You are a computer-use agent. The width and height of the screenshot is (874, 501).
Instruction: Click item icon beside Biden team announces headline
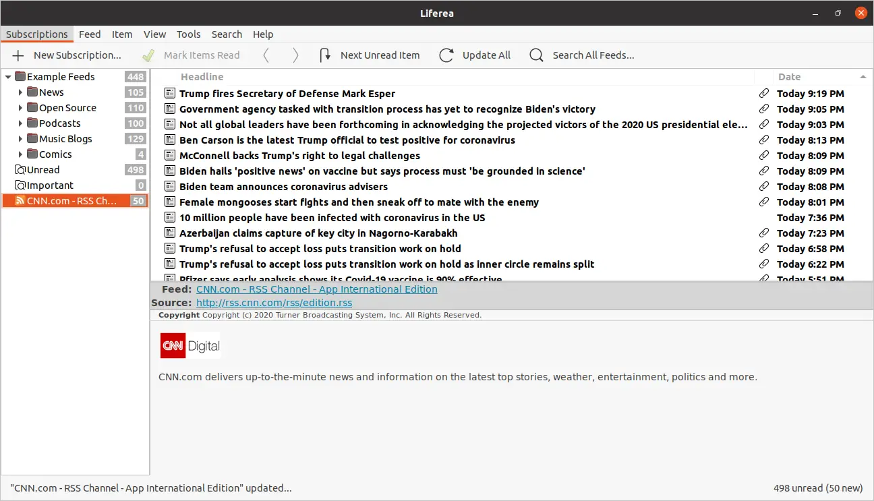170,187
